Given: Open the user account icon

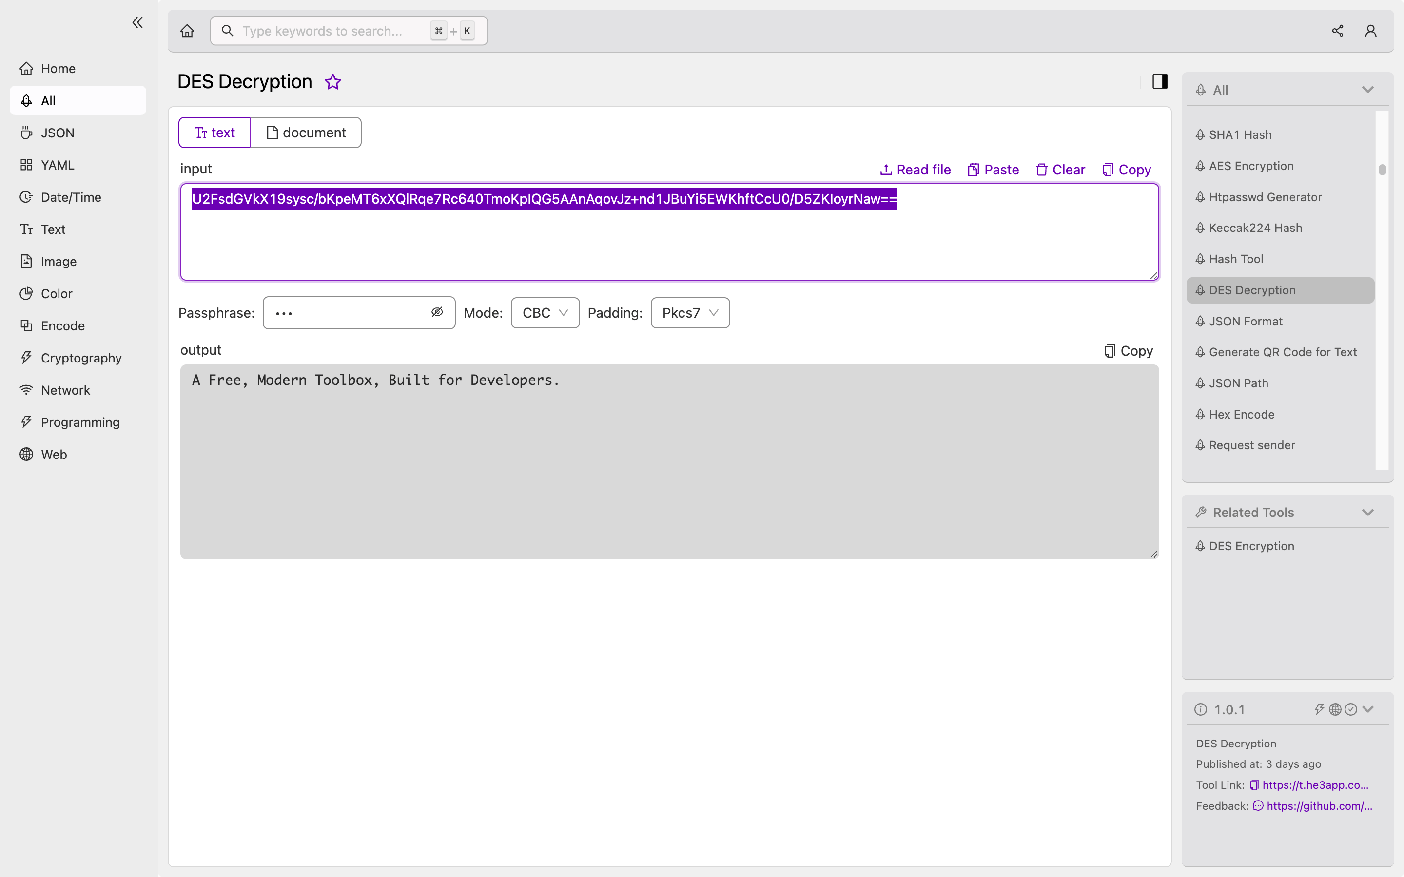Looking at the screenshot, I should pyautogui.click(x=1370, y=31).
